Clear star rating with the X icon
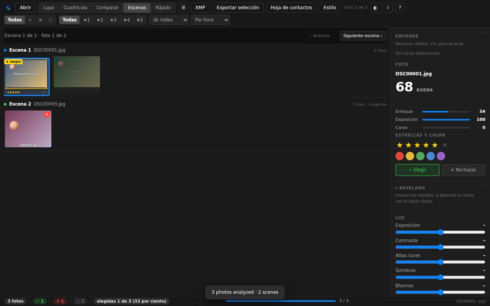Image resolution: width=490 pixels, height=306 pixels. 445,145
